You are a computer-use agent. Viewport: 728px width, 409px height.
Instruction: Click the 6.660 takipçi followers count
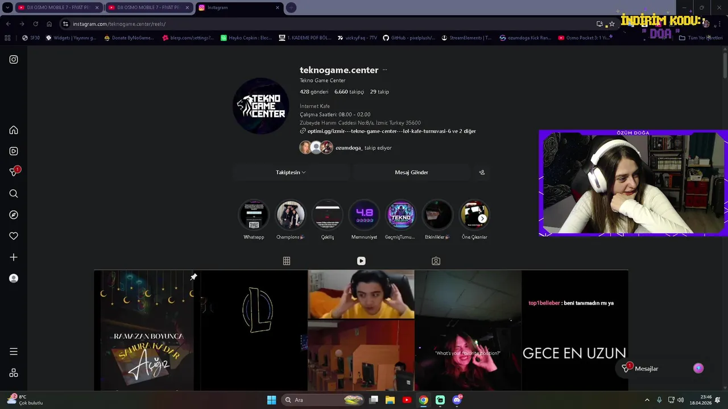[349, 91]
